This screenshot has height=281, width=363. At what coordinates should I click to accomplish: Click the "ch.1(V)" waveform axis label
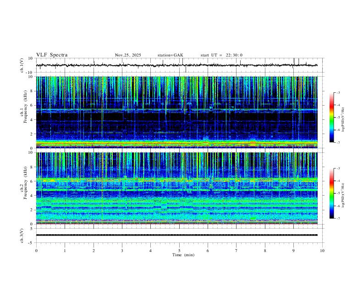[x=22, y=65]
